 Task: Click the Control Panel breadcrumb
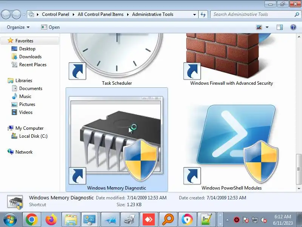55,14
